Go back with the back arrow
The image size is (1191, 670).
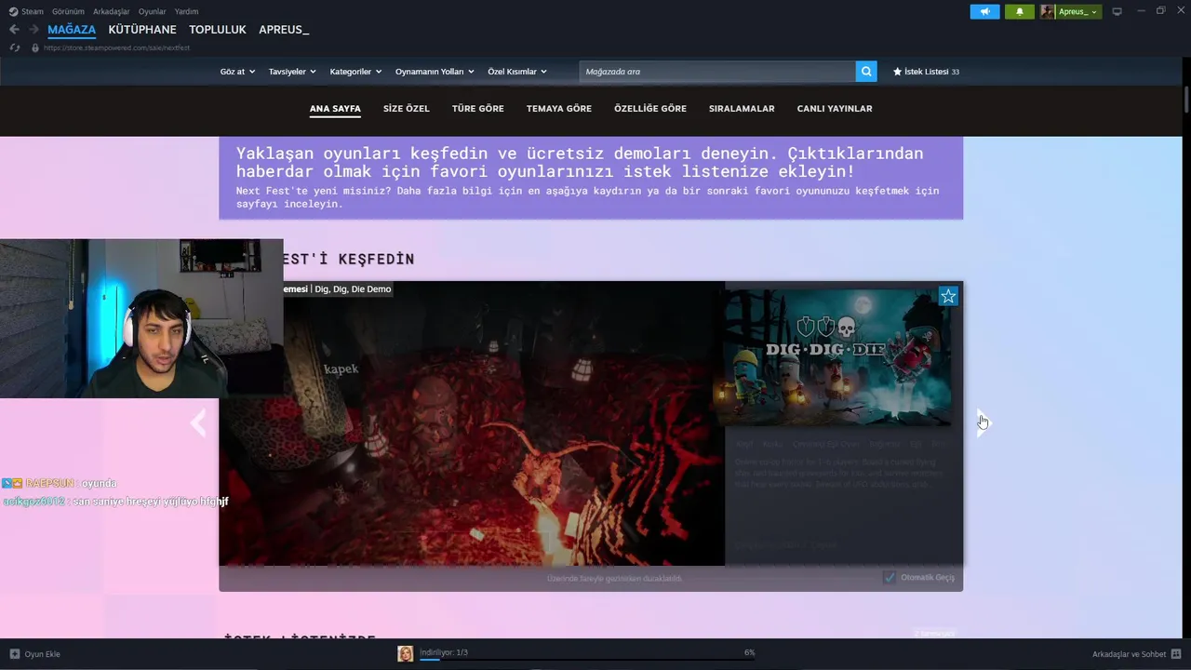14,30
